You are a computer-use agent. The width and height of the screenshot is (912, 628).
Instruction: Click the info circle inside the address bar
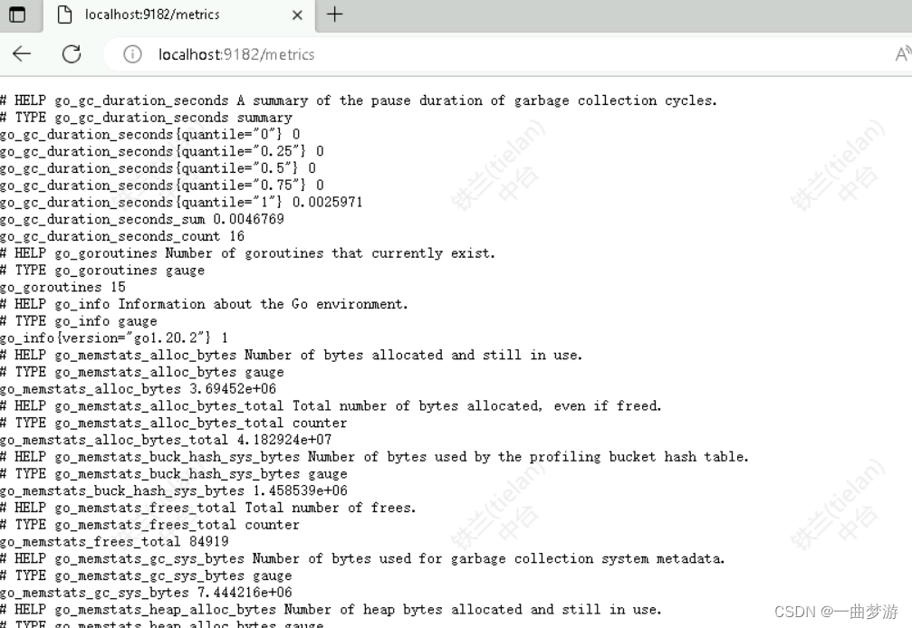point(132,54)
